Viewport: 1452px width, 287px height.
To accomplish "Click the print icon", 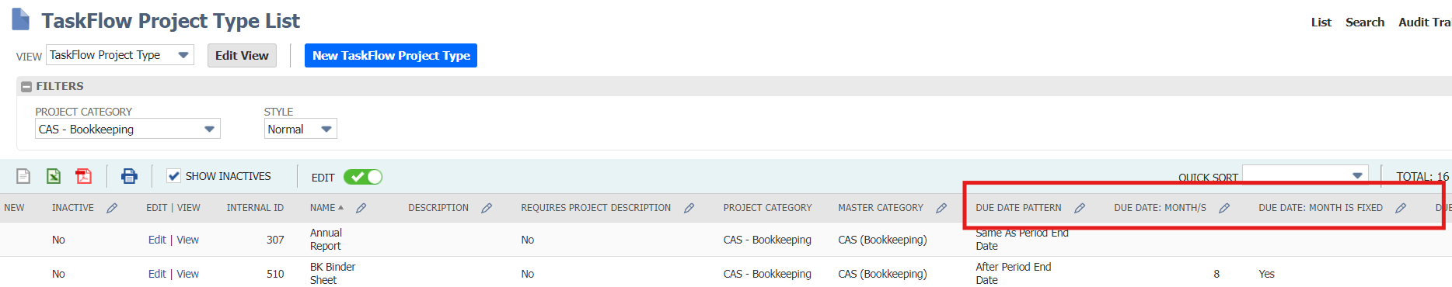I will coord(129,176).
